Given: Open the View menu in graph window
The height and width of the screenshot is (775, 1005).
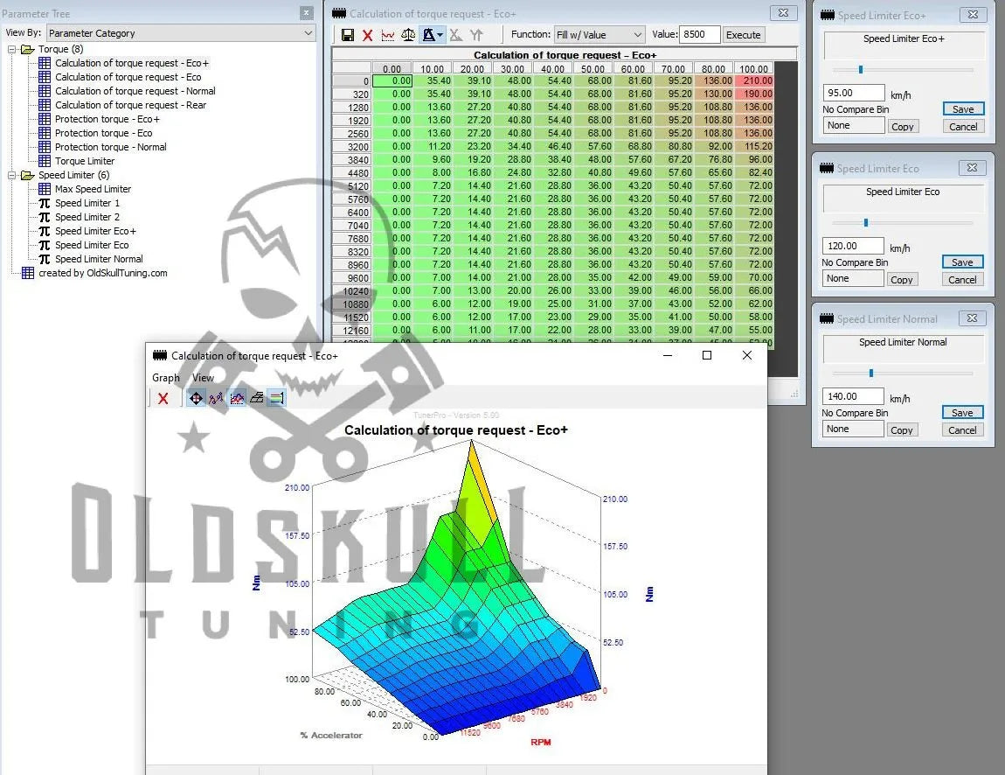Looking at the screenshot, I should pyautogui.click(x=203, y=378).
